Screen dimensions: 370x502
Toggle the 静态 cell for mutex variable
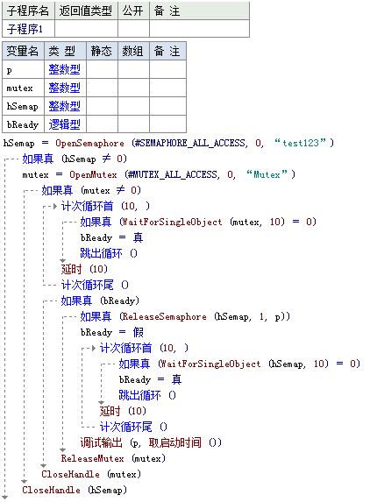click(x=102, y=88)
